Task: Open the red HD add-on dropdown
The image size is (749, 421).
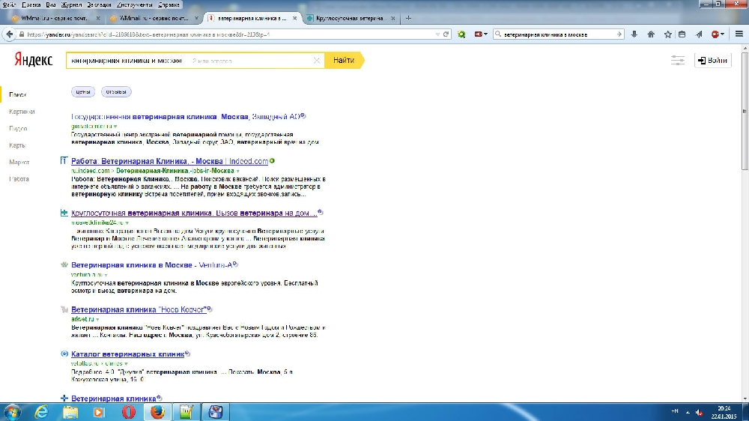Action: point(481,34)
